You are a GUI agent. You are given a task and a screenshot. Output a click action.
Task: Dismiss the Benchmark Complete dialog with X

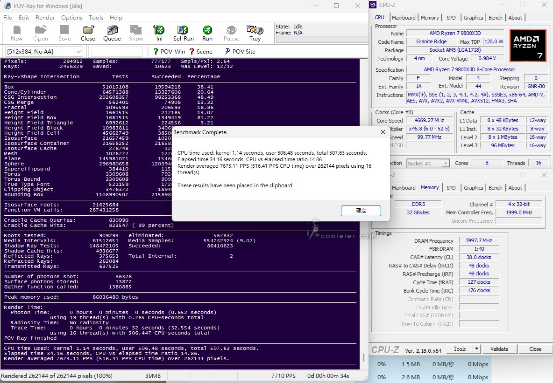(383, 132)
